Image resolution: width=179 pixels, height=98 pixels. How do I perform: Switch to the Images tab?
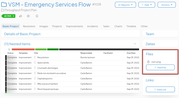pyautogui.click(x=44, y=26)
